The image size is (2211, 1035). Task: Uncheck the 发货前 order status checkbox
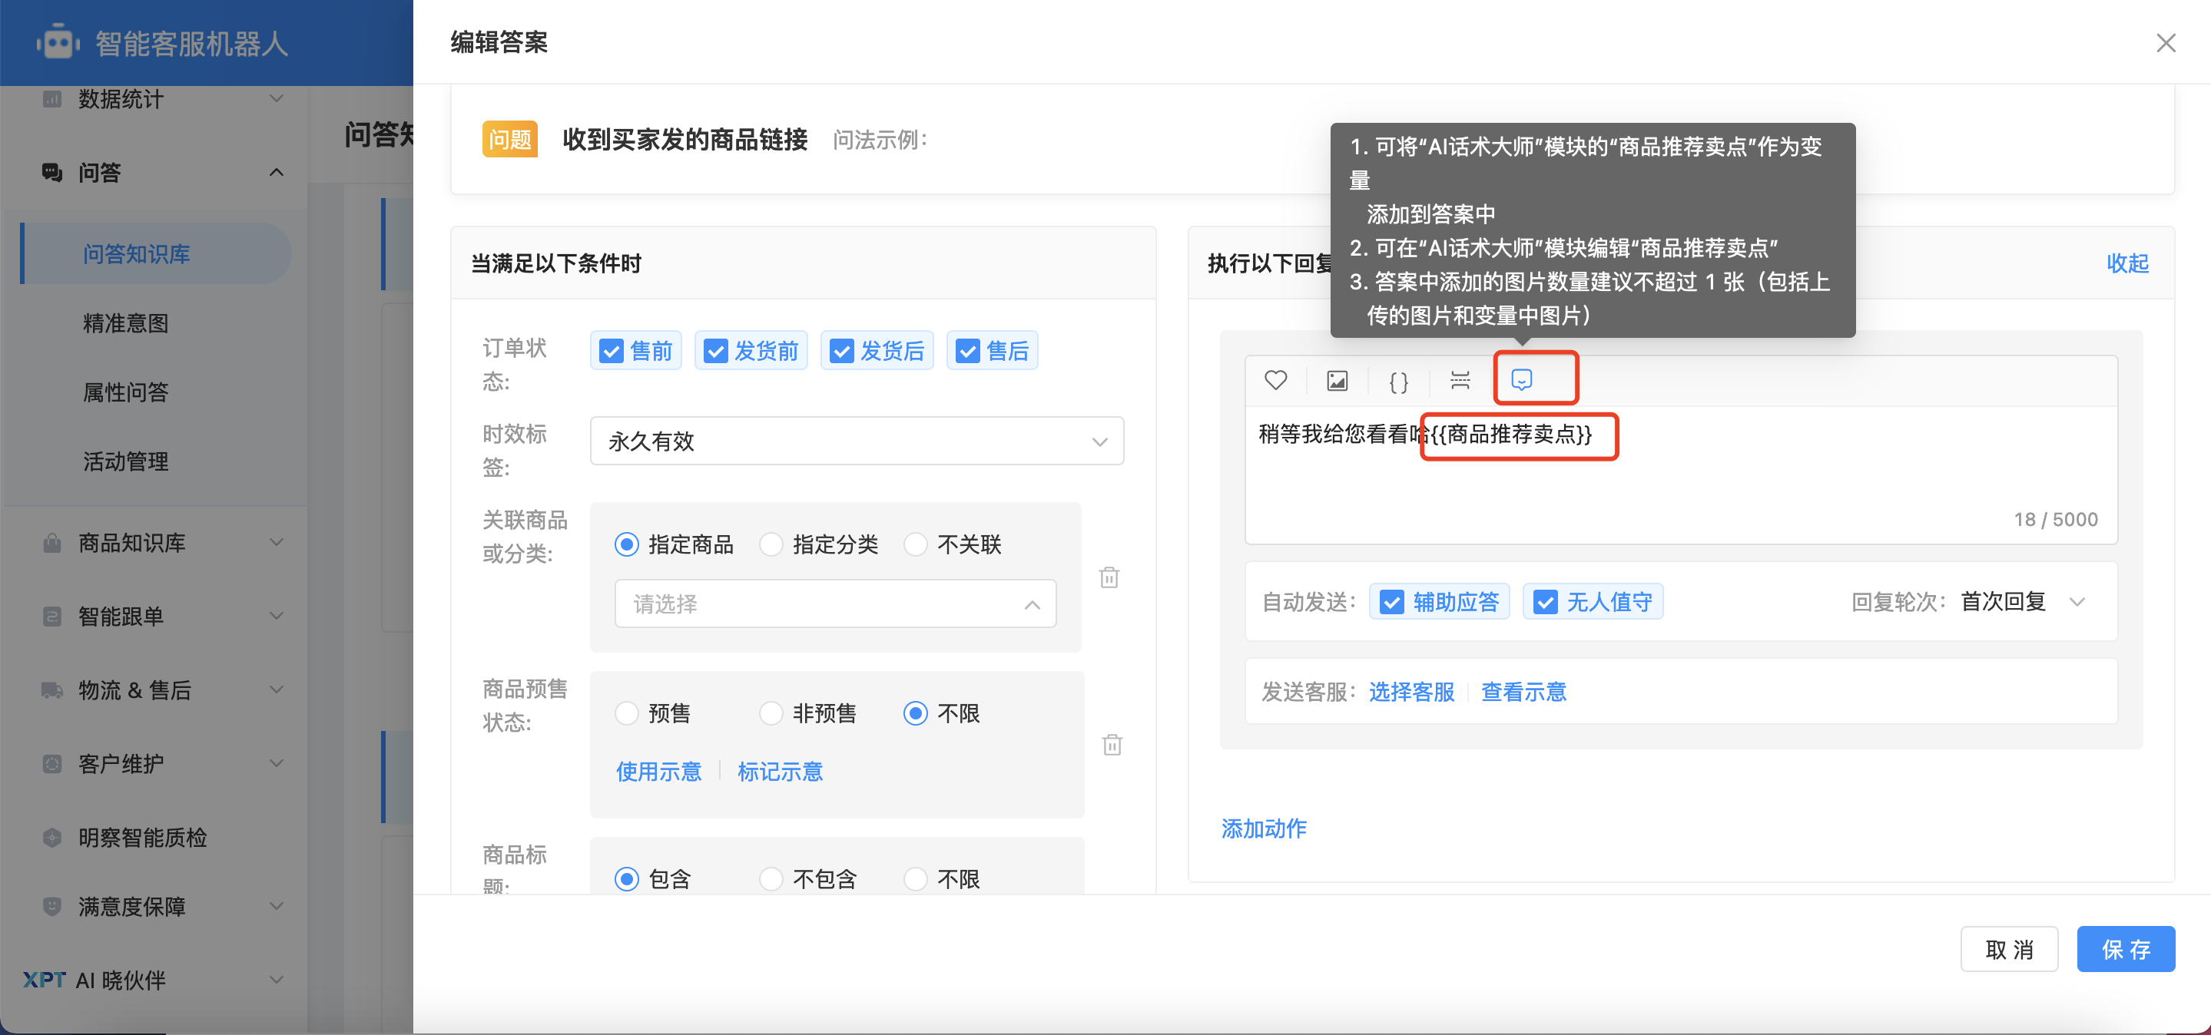pyautogui.click(x=716, y=351)
